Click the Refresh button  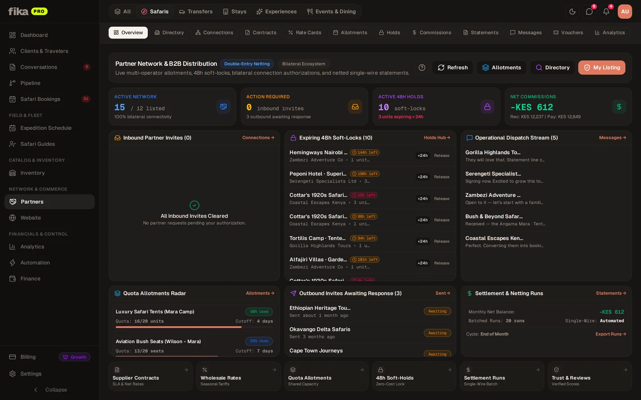coord(453,68)
